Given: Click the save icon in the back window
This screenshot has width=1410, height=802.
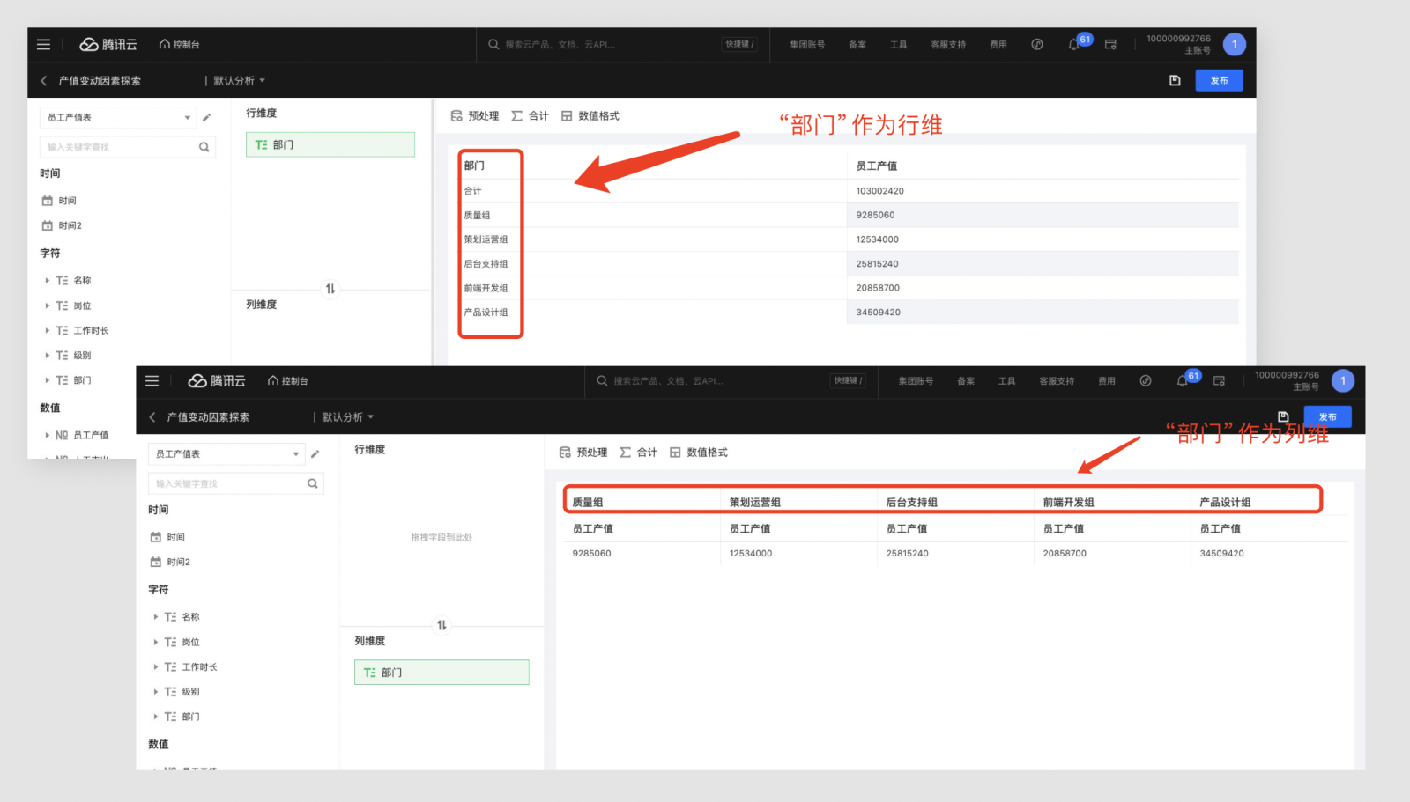Looking at the screenshot, I should click(1175, 80).
